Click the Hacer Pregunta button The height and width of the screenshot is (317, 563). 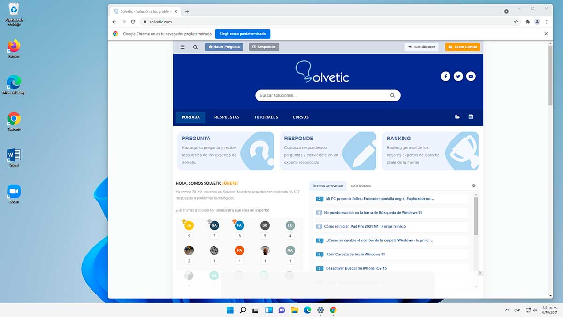point(224,47)
